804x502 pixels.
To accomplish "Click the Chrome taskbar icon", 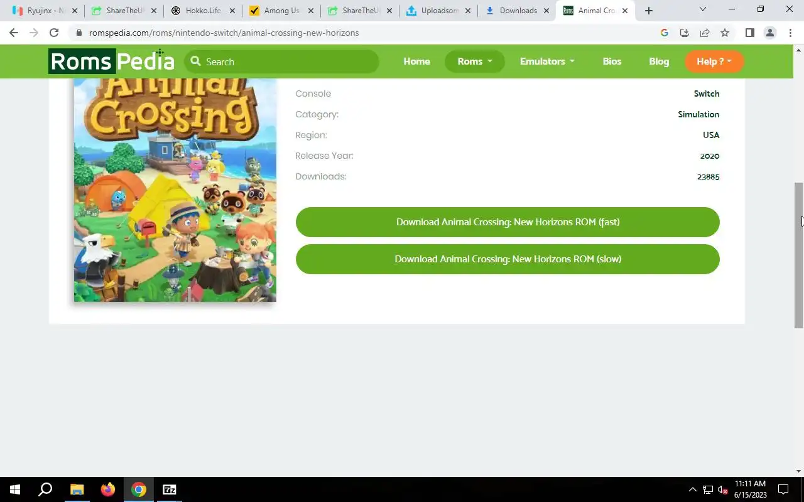I will (x=139, y=489).
